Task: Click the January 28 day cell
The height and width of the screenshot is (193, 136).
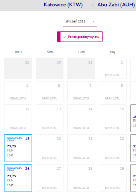Action: (81, 178)
